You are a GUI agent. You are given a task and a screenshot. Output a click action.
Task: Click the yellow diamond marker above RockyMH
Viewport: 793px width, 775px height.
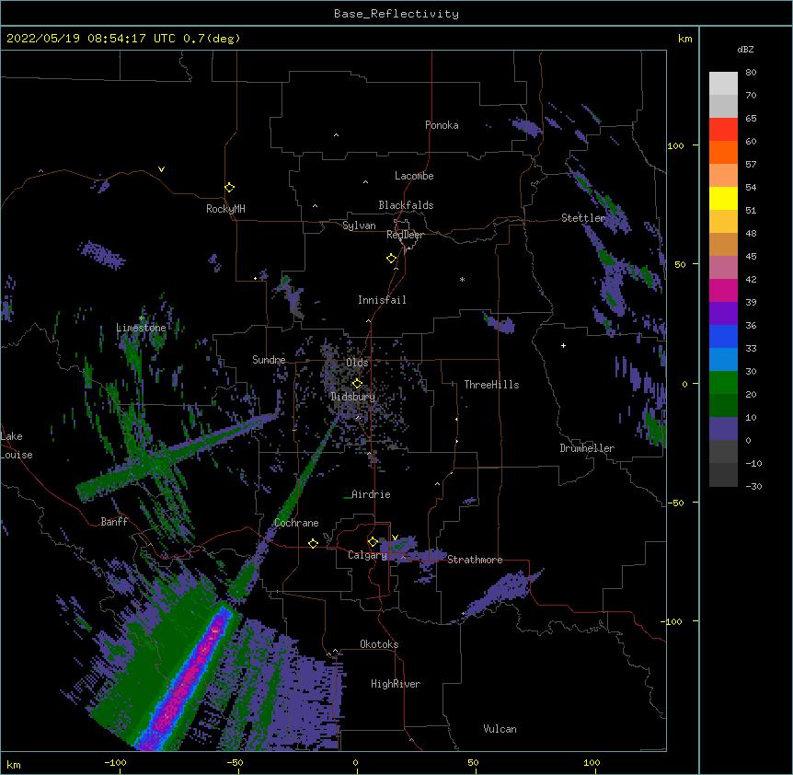tap(229, 187)
